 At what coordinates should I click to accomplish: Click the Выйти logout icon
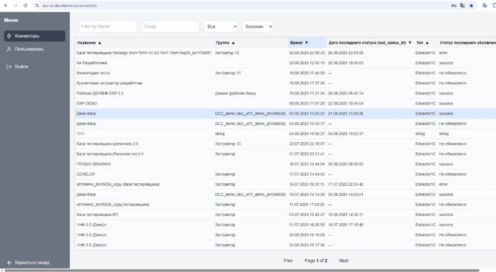(x=9, y=67)
